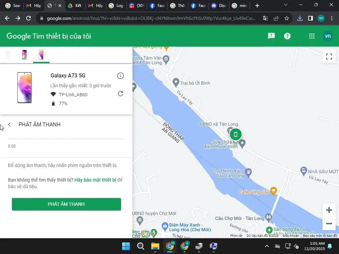Zoom out on the map
The width and height of the screenshot is (339, 254).
(329, 224)
